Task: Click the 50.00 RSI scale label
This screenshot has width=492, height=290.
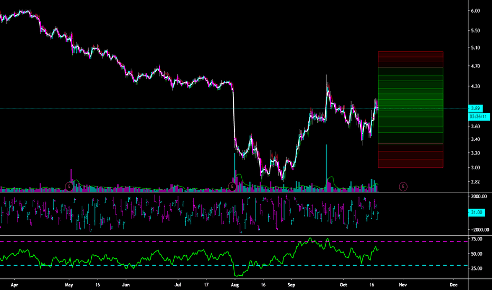Action: [x=477, y=254]
